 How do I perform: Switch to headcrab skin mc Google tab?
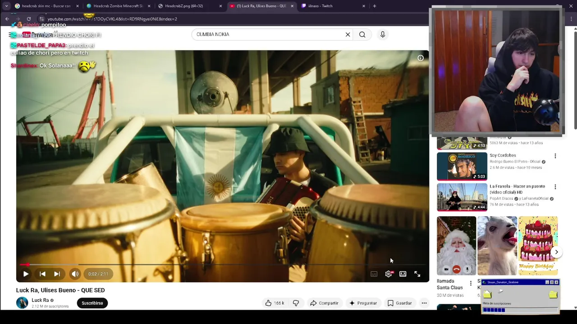pos(46,6)
